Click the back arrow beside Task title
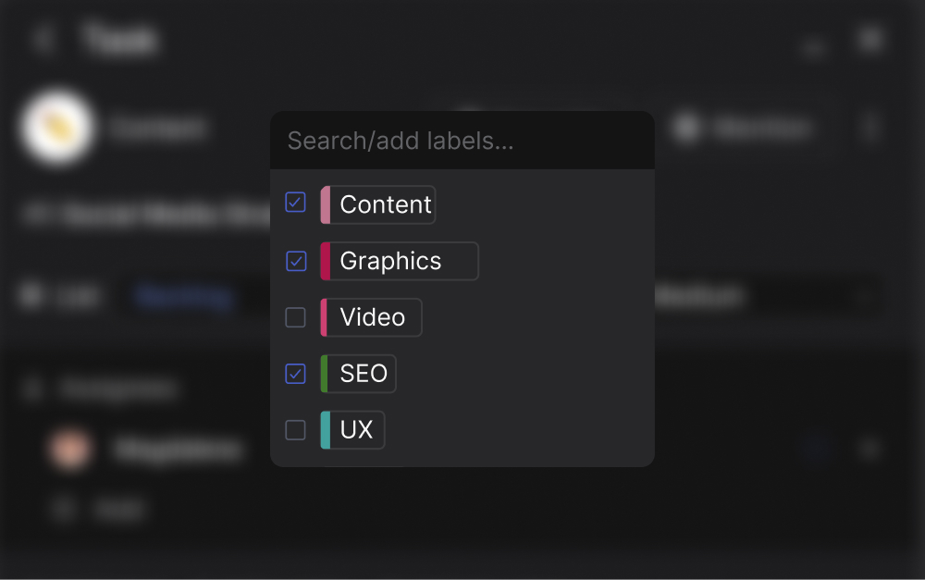The height and width of the screenshot is (580, 925). [43, 39]
